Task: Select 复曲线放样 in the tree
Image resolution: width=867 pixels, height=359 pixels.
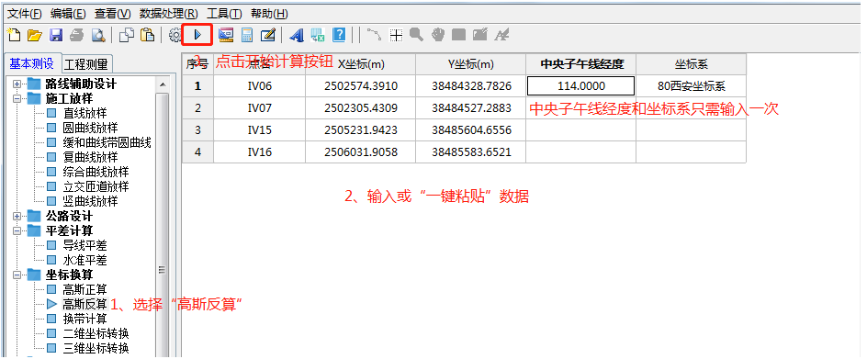Action: point(90,157)
